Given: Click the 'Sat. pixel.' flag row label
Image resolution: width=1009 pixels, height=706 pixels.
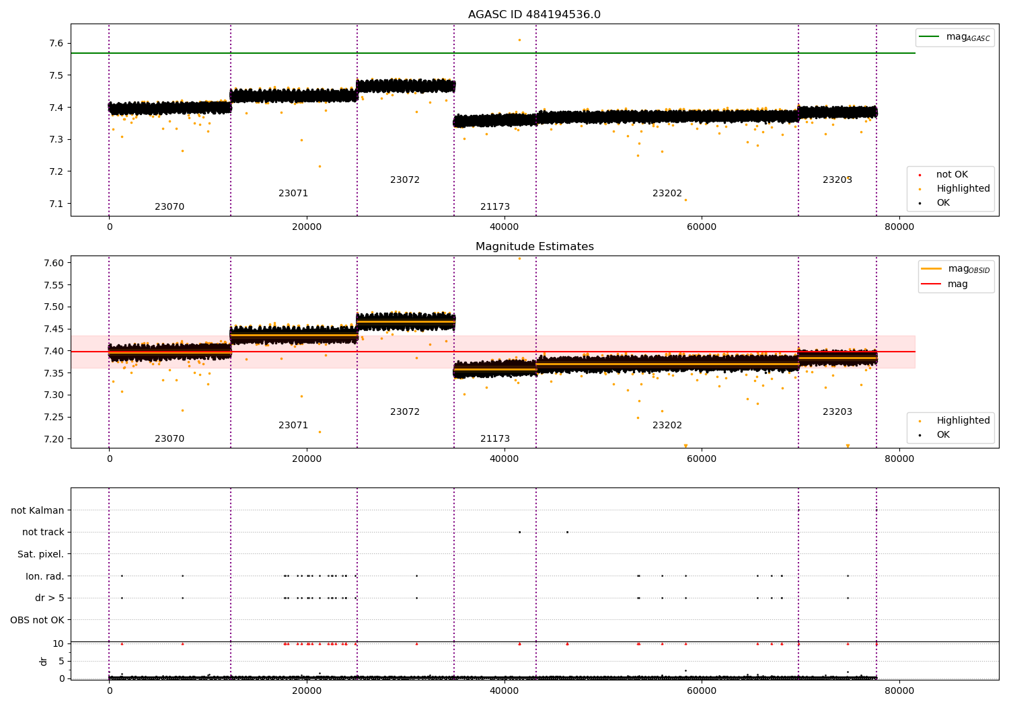Looking at the screenshot, I should [x=41, y=555].
